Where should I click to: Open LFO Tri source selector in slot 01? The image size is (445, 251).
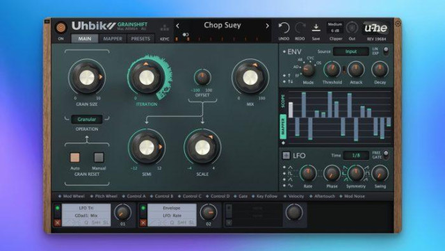[x=86, y=208]
